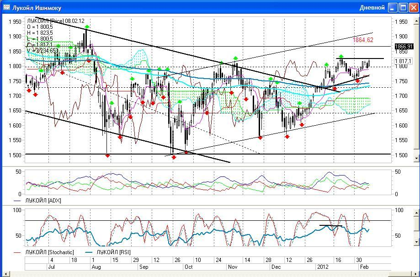Click the Feb month label on the time axis
420x277 pixels.
[364, 267]
